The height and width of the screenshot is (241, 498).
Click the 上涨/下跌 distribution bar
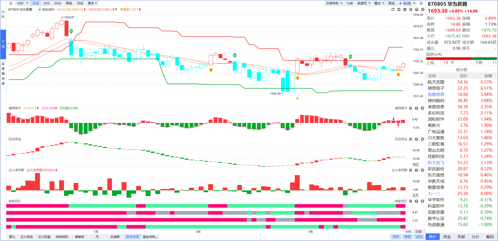tap(461, 59)
